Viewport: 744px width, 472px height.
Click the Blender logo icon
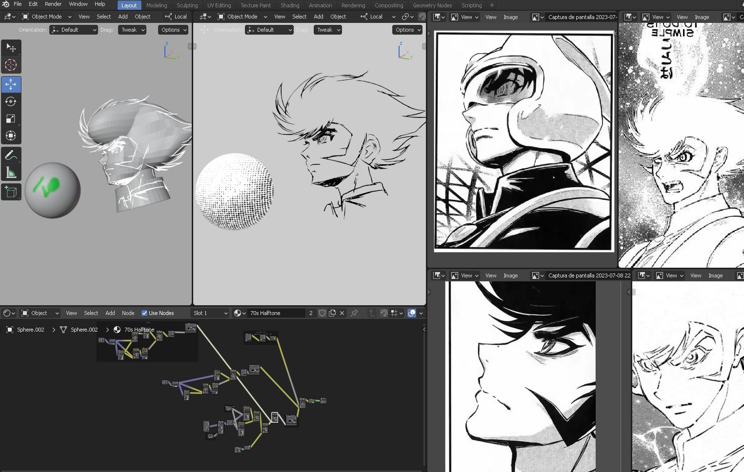pyautogui.click(x=6, y=4)
